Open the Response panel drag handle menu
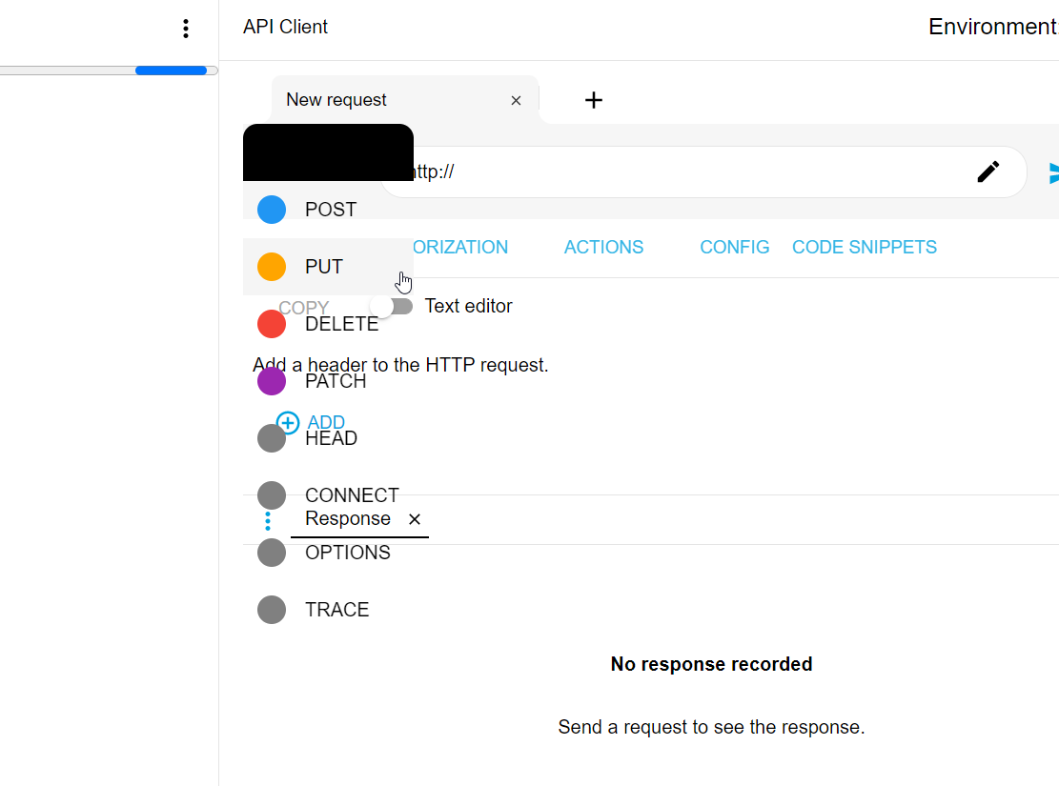 268,520
